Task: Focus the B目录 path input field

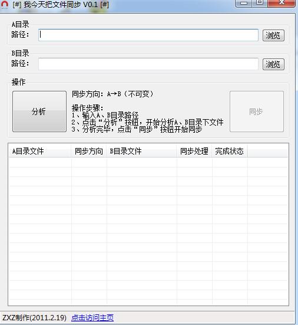Action: (148, 64)
